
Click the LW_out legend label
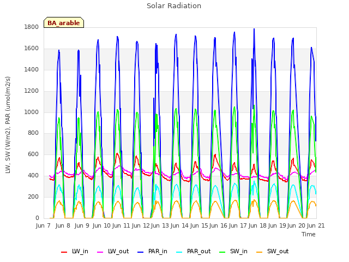pos(118,251)
